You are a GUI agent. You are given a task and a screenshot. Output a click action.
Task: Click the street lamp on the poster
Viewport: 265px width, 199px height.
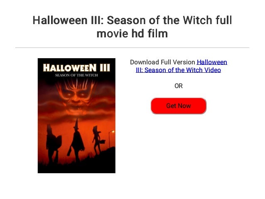tap(111, 139)
